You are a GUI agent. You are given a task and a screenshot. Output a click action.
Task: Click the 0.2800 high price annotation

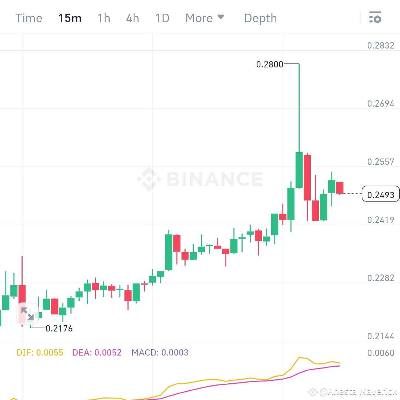tap(269, 64)
